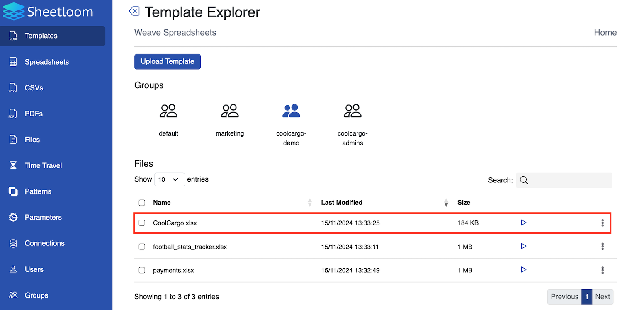Image resolution: width=622 pixels, height=310 pixels.
Task: Click the back arrow beside Template Explorer
Action: point(134,11)
